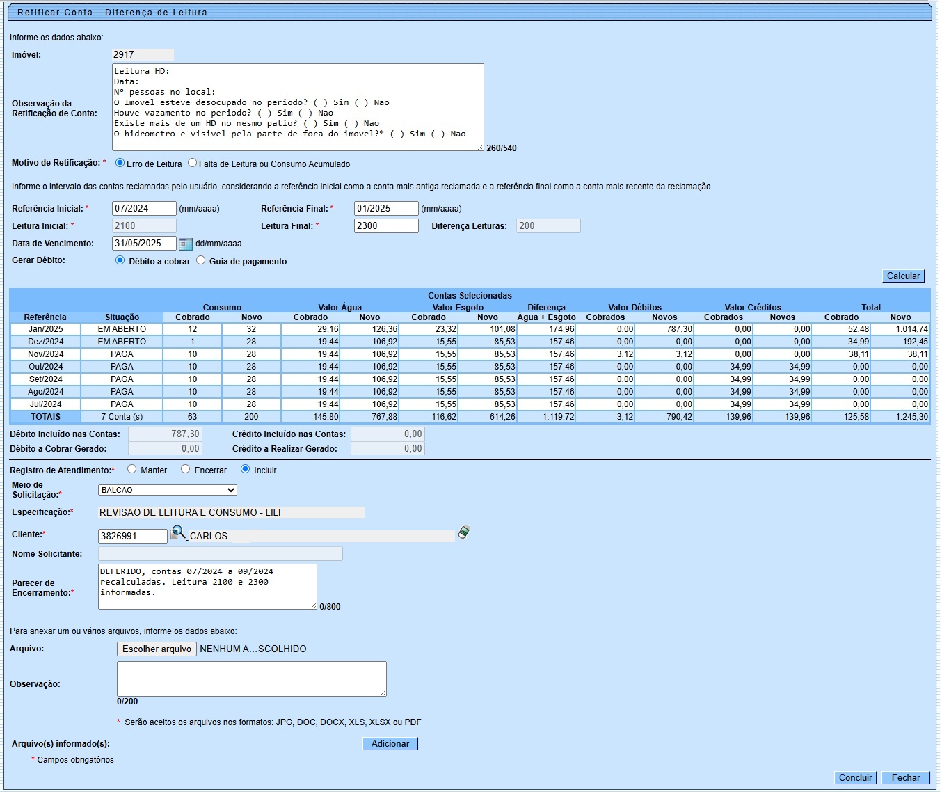
Task: Choose the Guia de pagamento option
Action: coord(201,260)
